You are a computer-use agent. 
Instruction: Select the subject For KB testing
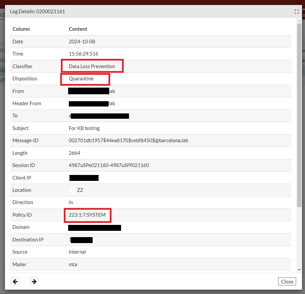(x=84, y=128)
